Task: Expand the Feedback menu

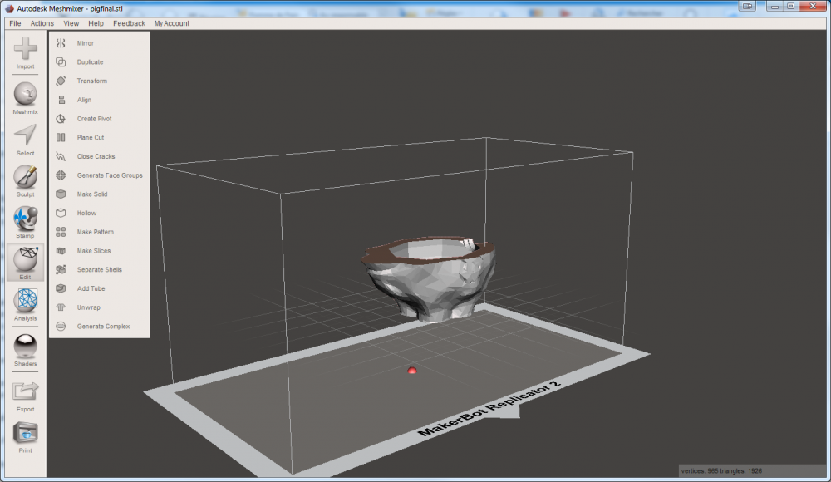Action: click(129, 23)
